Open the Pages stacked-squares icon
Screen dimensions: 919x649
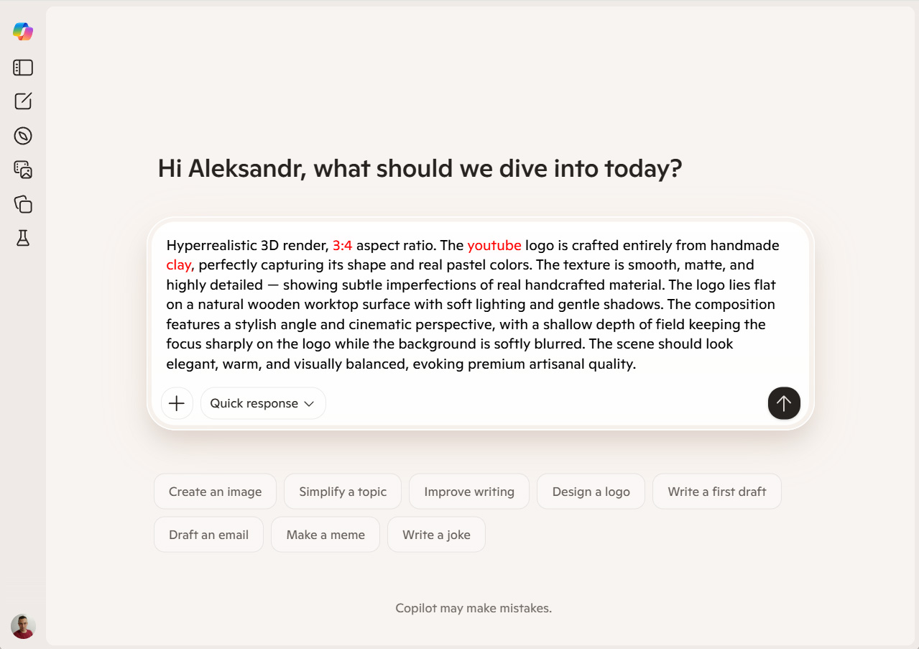[x=23, y=204]
